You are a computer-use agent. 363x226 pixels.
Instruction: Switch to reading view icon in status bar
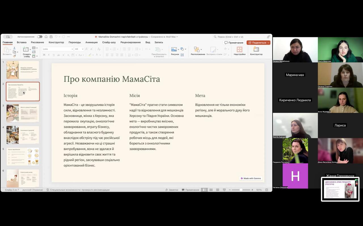(x=218, y=190)
